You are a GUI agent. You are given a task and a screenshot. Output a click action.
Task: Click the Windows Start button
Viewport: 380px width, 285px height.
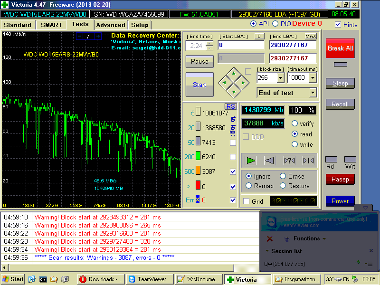point(13,279)
